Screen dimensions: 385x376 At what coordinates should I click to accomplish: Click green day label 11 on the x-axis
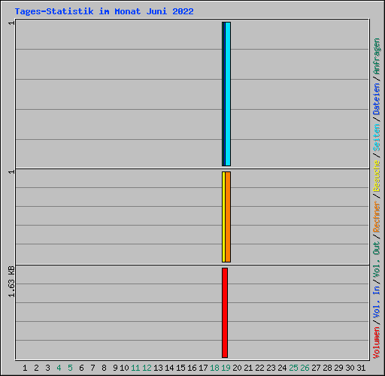point(135,368)
